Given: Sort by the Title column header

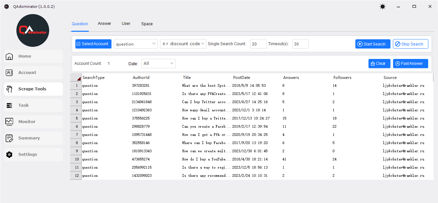Looking at the screenshot, I should pyautogui.click(x=187, y=78).
